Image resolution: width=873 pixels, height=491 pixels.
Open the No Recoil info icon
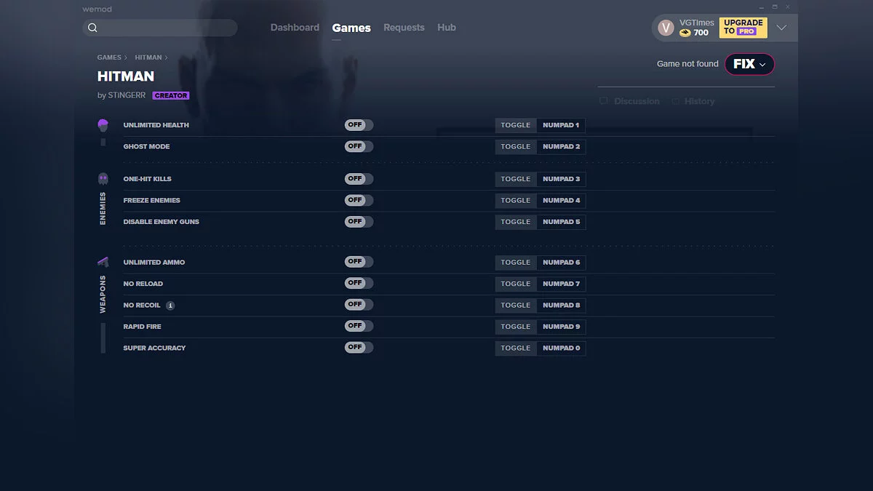170,306
